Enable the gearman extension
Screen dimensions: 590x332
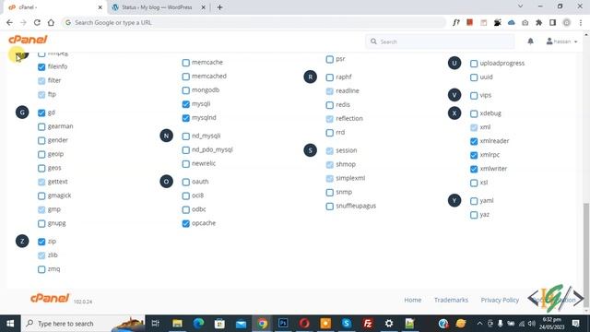(41, 127)
